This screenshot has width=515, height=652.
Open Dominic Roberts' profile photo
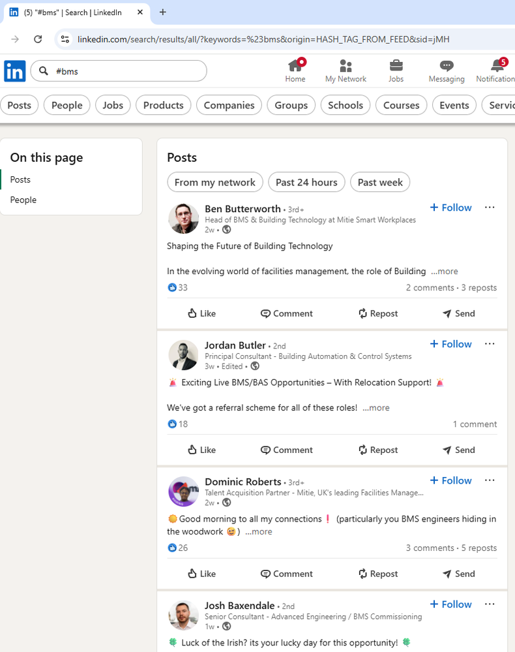pyautogui.click(x=183, y=491)
